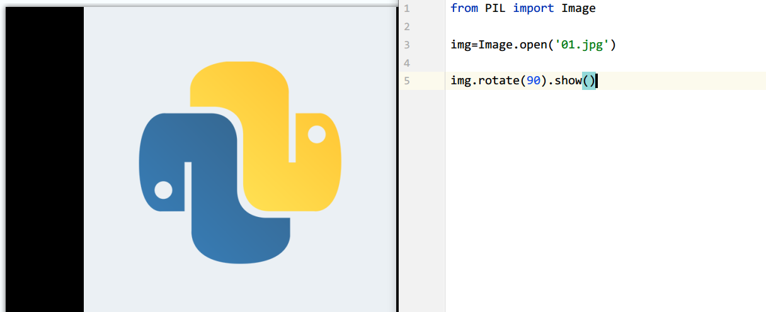Image resolution: width=766 pixels, height=312 pixels.
Task: Click line number 4 in gutter
Action: (406, 63)
